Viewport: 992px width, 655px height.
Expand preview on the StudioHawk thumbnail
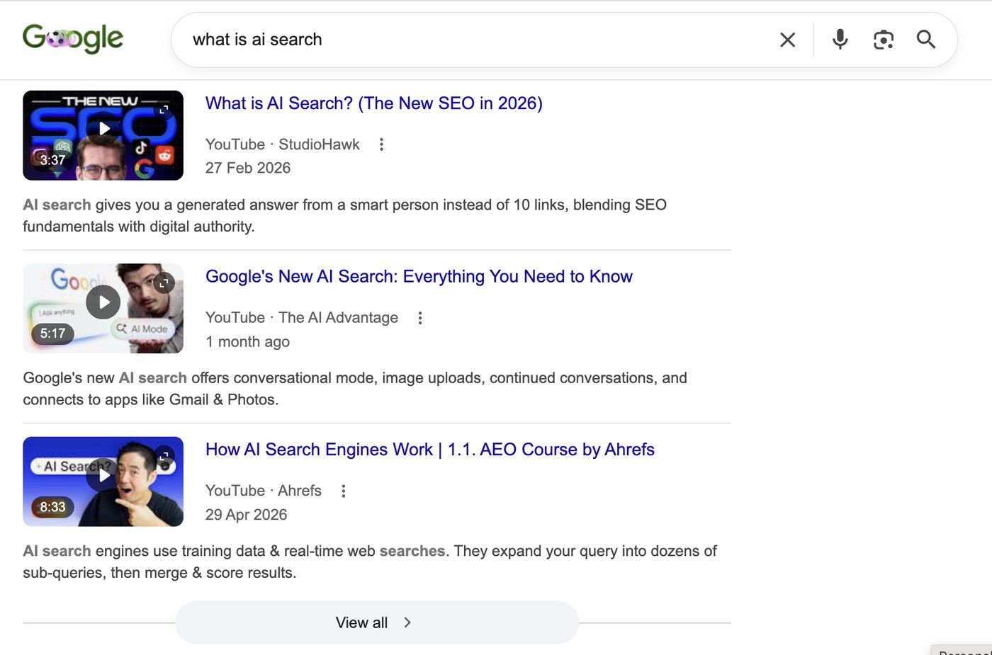point(164,110)
